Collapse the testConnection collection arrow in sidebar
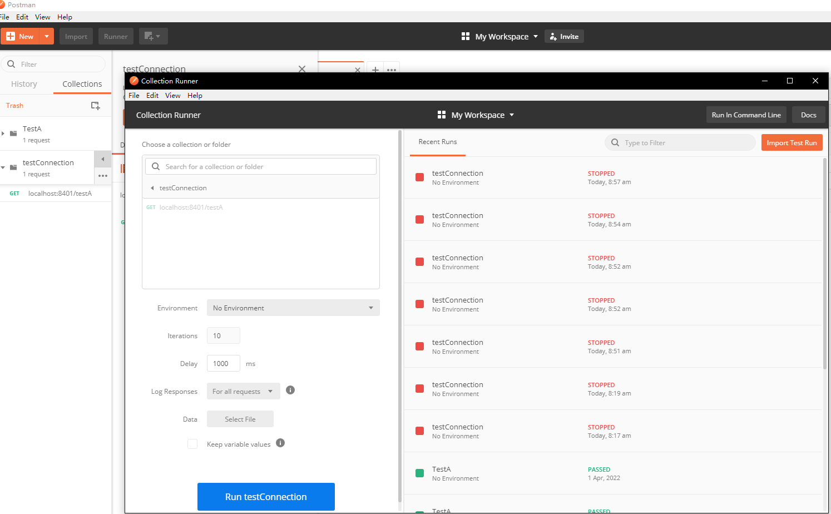 pyautogui.click(x=3, y=167)
